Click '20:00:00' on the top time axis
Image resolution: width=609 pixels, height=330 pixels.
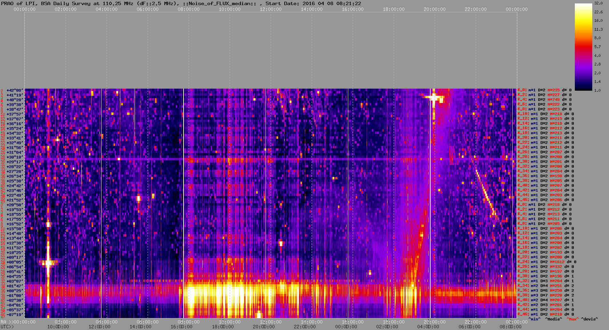(x=435, y=10)
